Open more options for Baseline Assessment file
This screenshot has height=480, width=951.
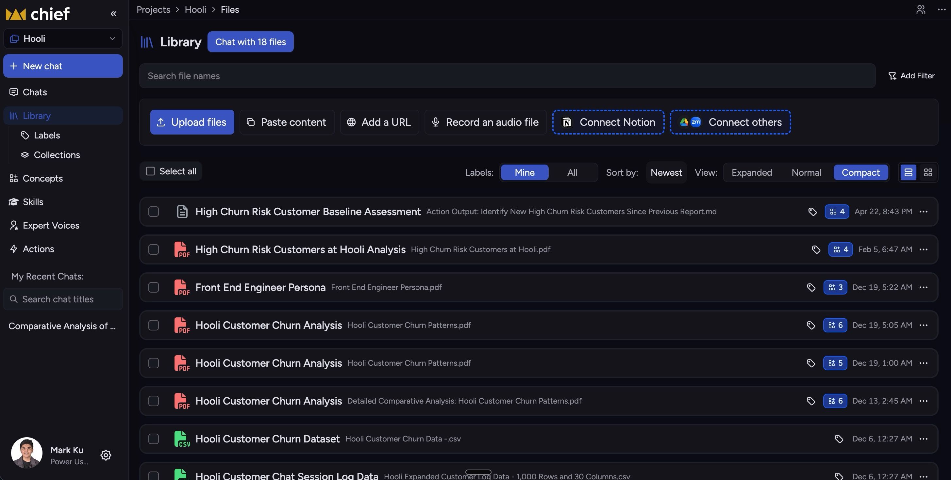coord(924,212)
